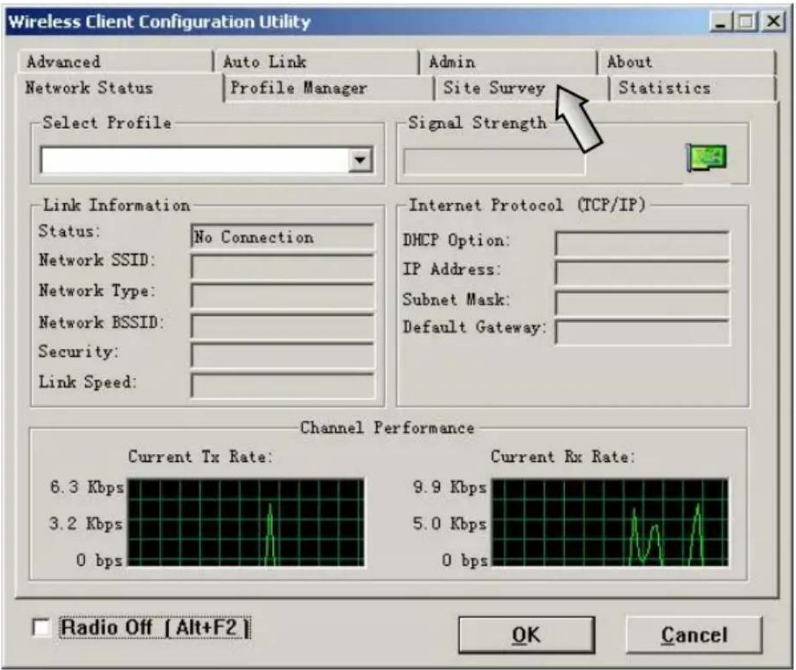Click the Network BSSID field
This screenshot has height=670, width=796.
282,326
